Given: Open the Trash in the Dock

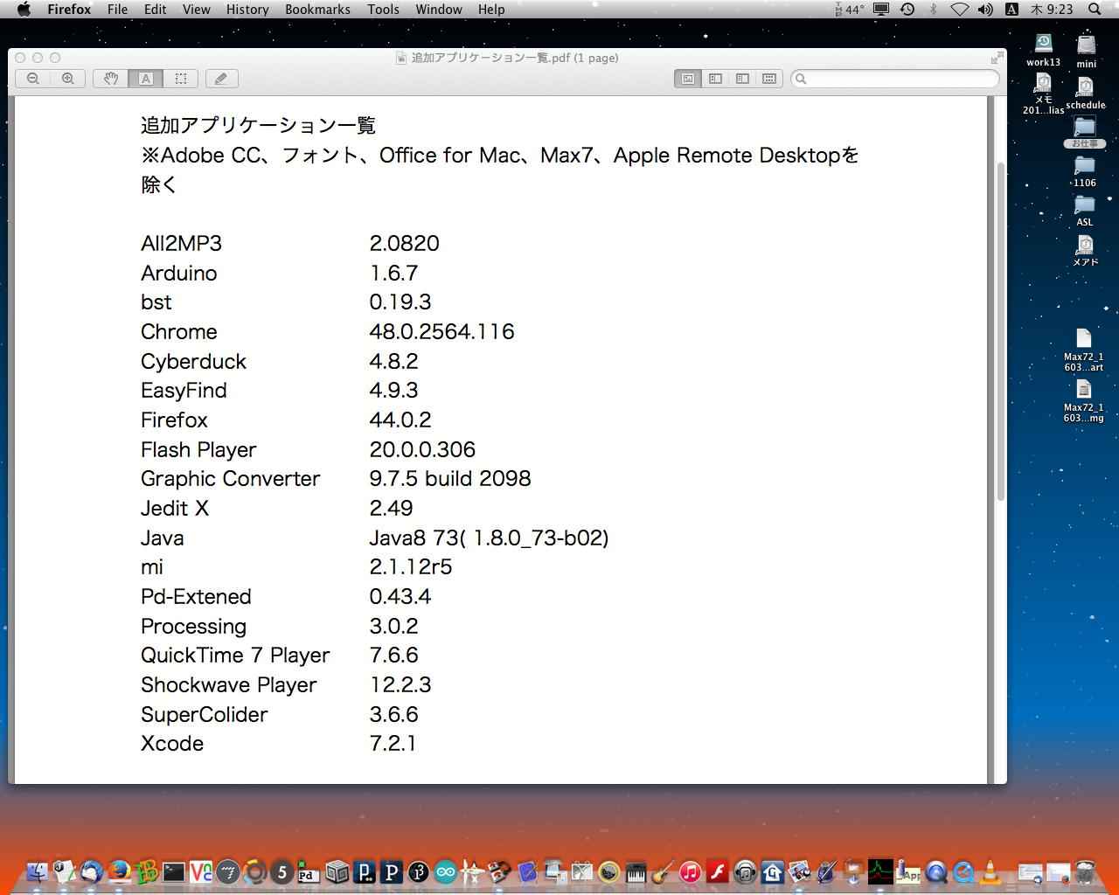Looking at the screenshot, I should pyautogui.click(x=1086, y=871).
